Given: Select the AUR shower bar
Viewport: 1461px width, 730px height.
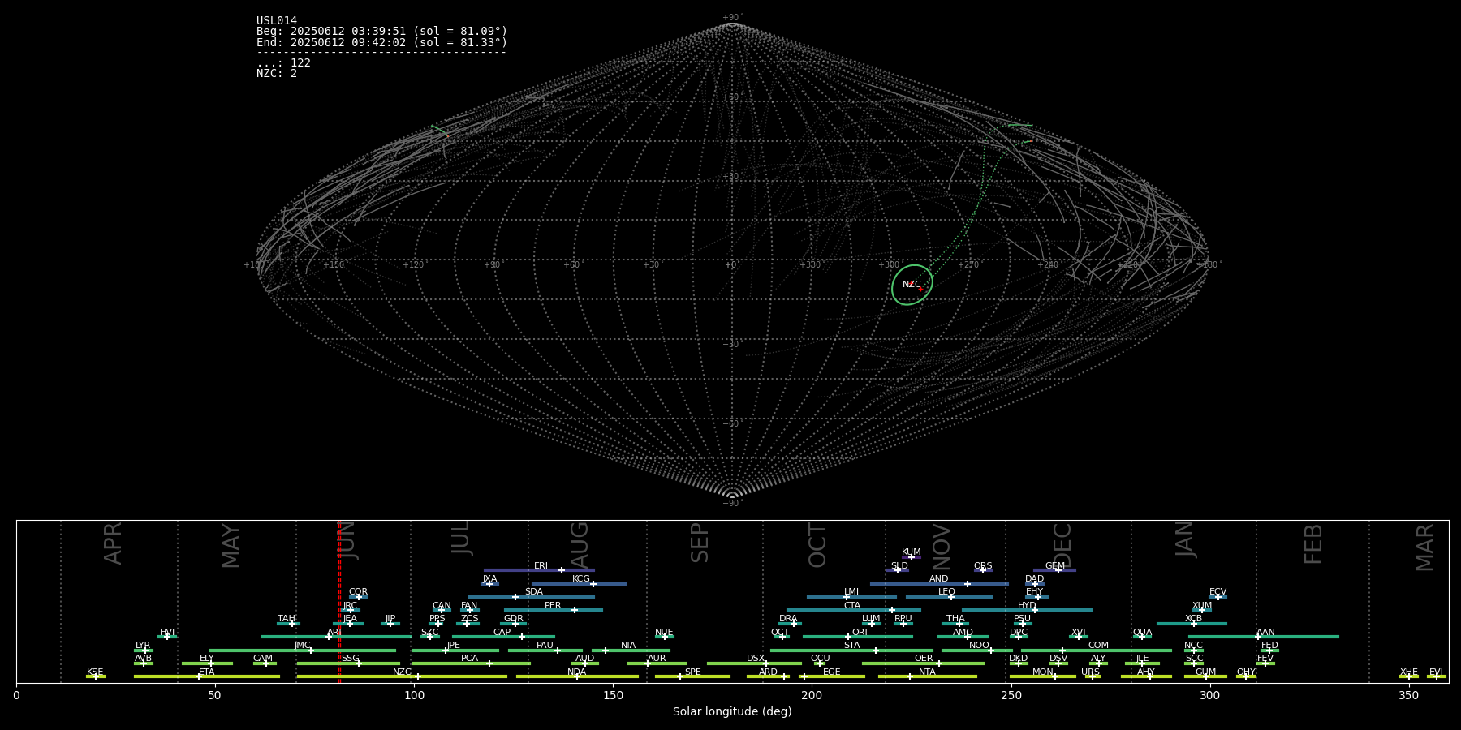Looking at the screenshot, I should pyautogui.click(x=657, y=663).
